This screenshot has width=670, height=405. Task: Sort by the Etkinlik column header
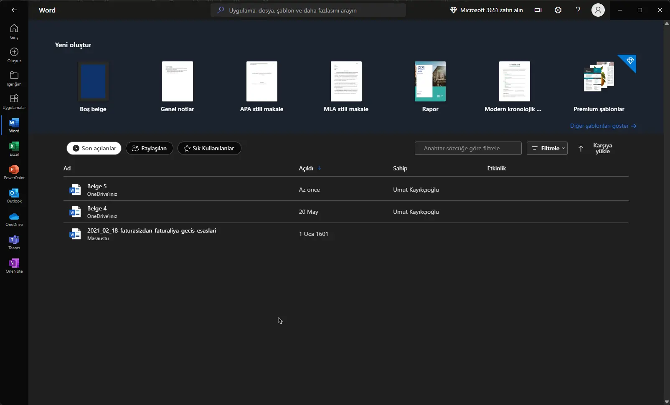497,168
